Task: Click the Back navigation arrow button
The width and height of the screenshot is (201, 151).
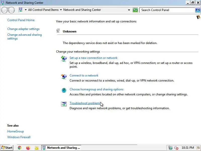Action: pos(4,10)
